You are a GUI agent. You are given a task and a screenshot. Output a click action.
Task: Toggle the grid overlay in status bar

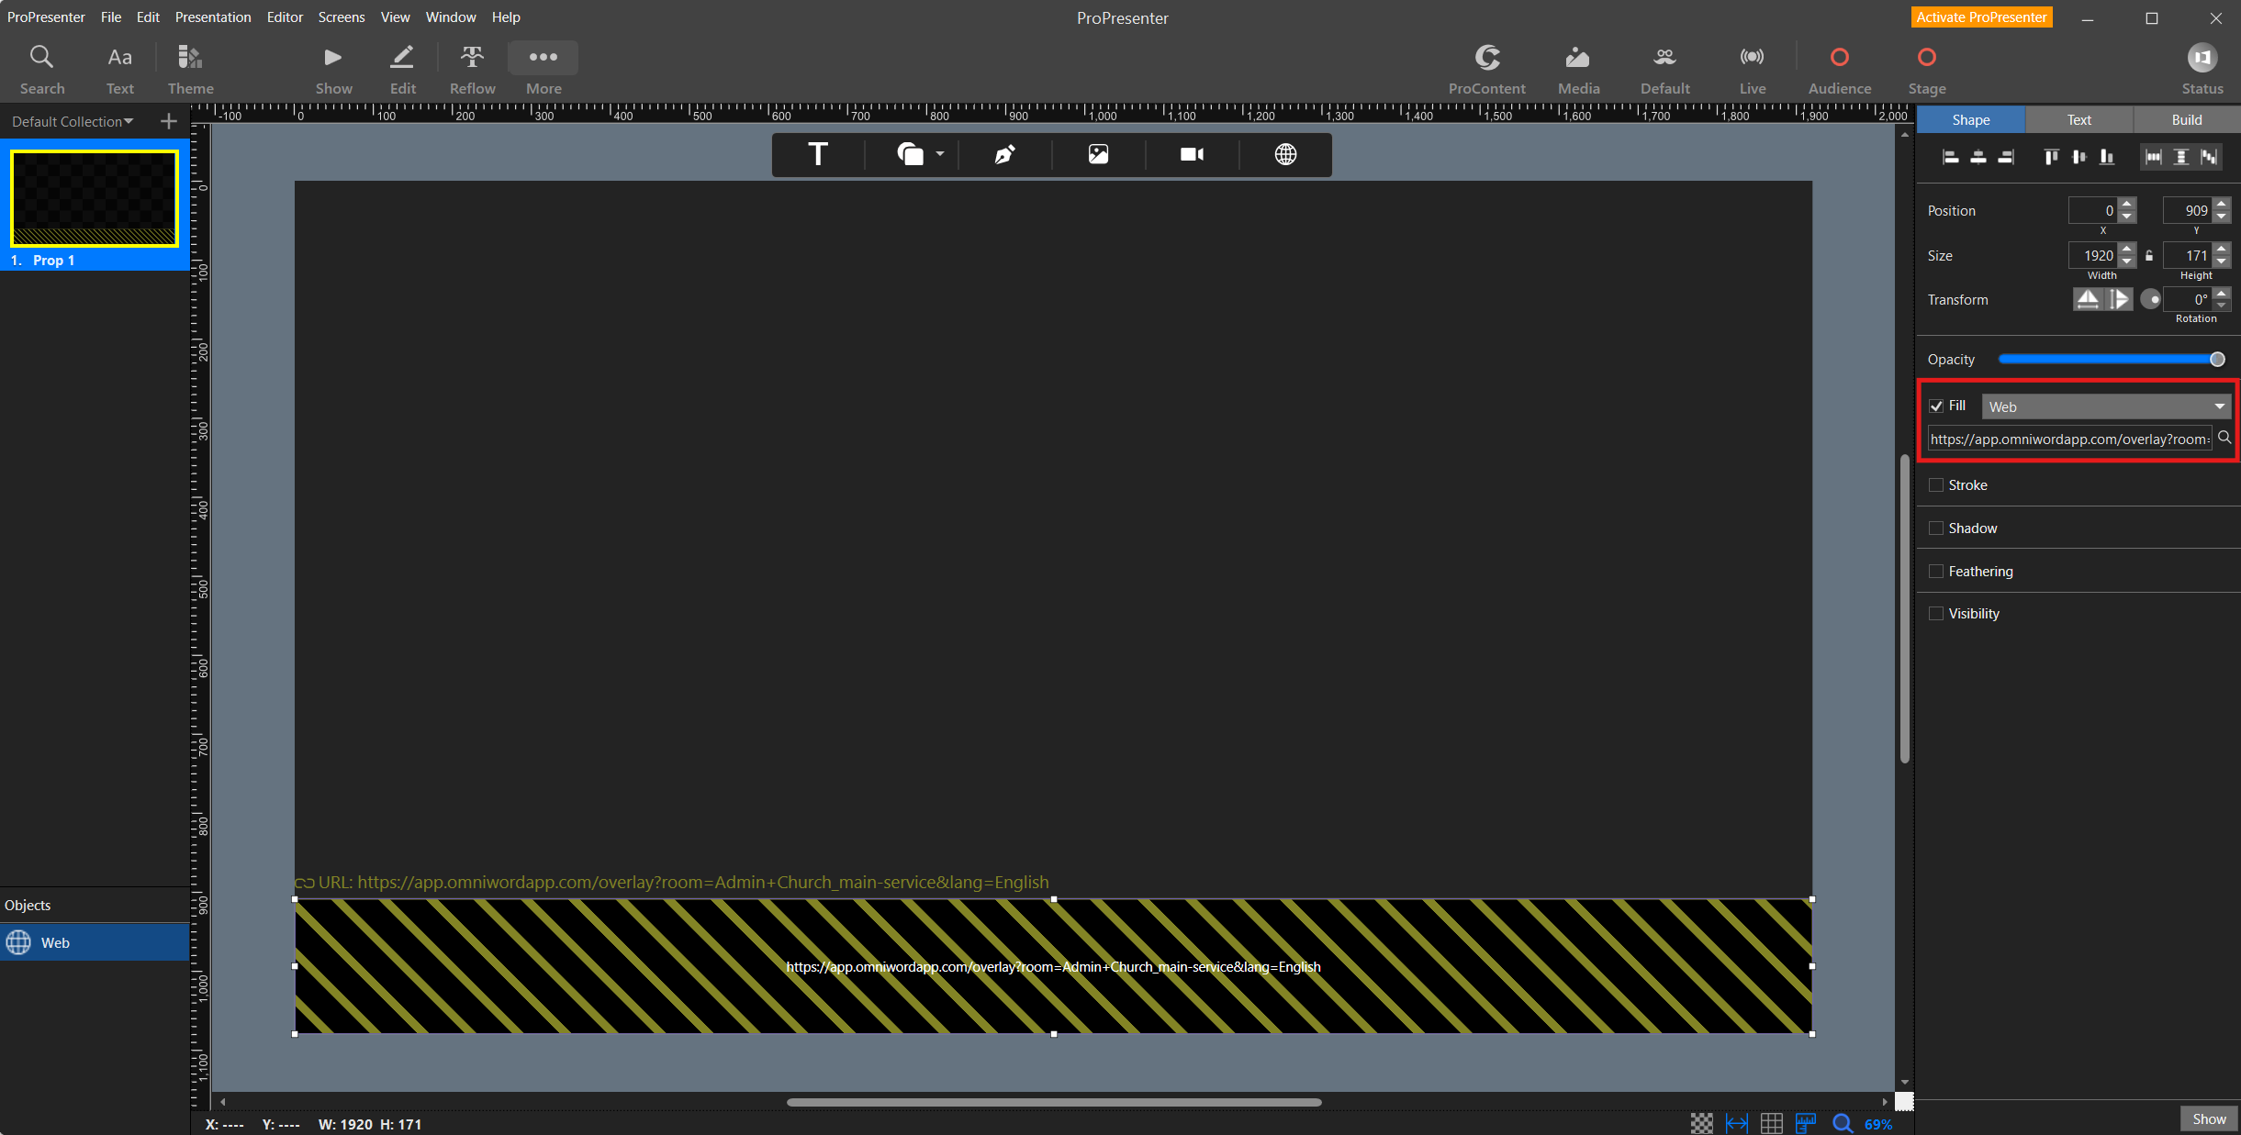click(x=1771, y=1123)
